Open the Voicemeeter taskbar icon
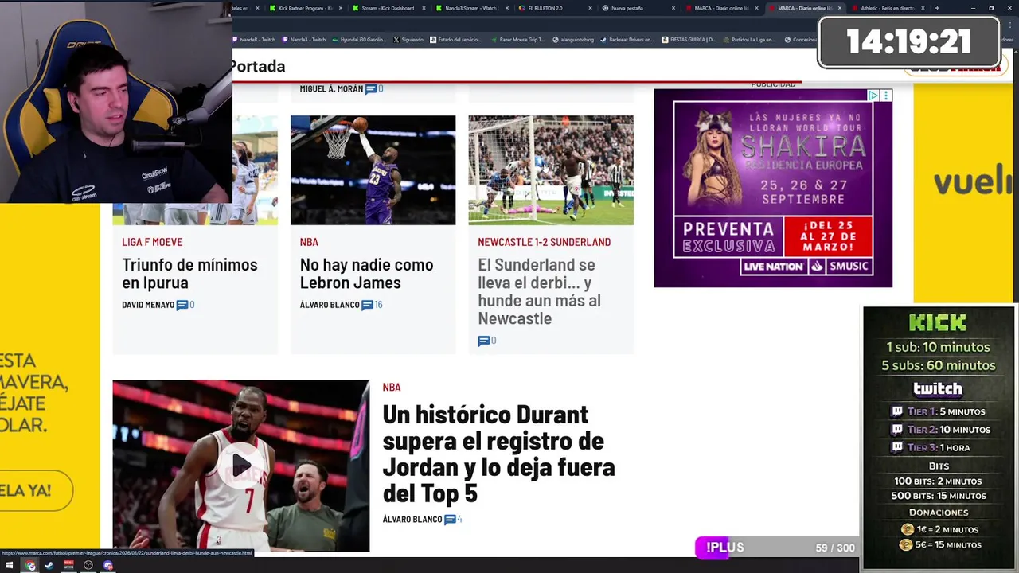Image resolution: width=1019 pixels, height=573 pixels. (x=68, y=566)
